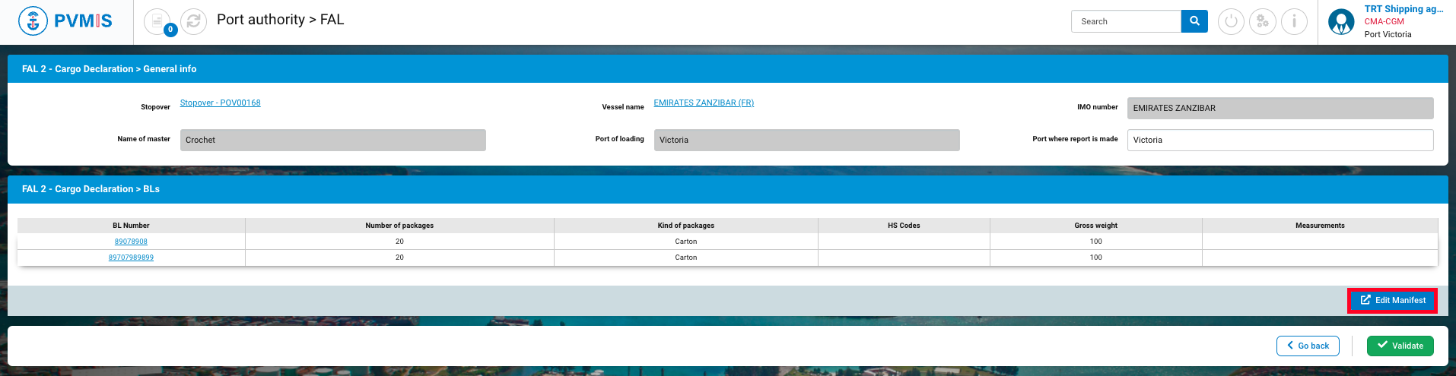Open the Stopover - POV00168 link

220,103
